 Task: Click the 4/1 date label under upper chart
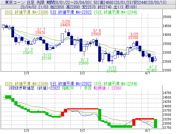pyautogui.click(x=148, y=73)
